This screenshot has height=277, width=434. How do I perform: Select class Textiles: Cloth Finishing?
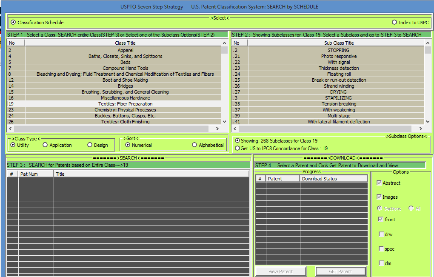[x=114, y=122]
